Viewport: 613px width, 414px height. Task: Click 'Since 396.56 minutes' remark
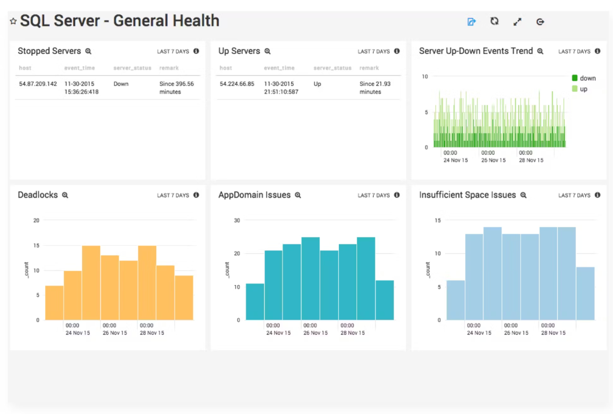tap(176, 88)
